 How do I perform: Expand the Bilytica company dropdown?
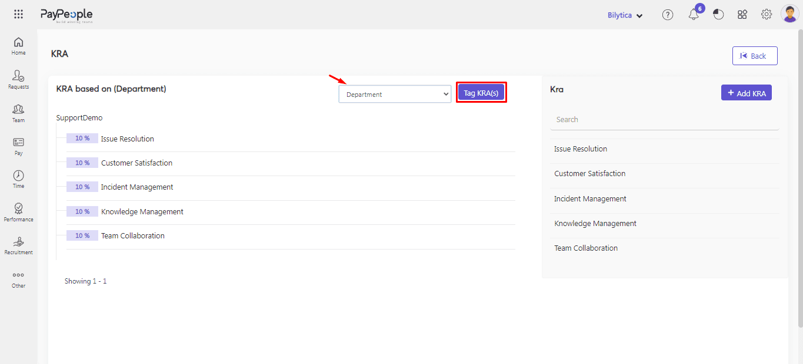tap(625, 15)
